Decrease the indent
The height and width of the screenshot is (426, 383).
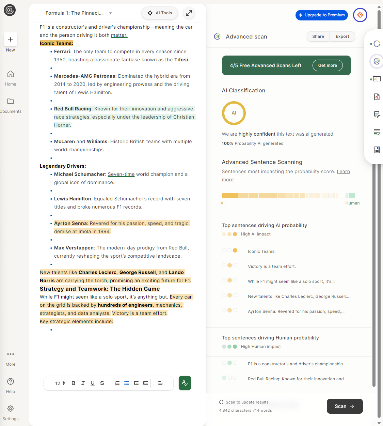(x=136, y=383)
